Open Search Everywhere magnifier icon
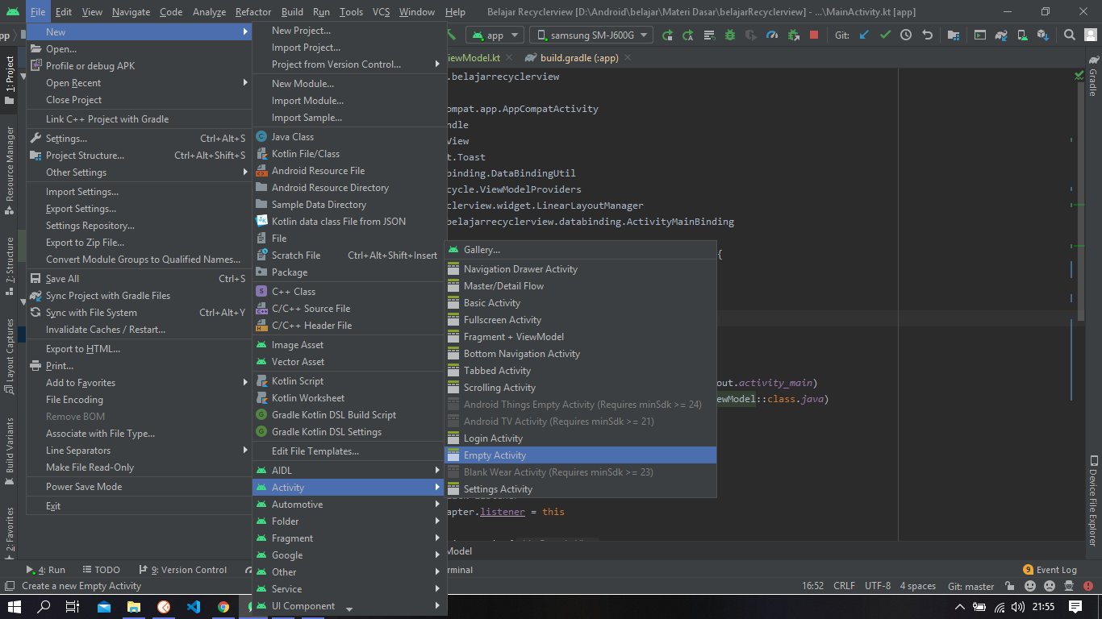 click(x=1069, y=35)
